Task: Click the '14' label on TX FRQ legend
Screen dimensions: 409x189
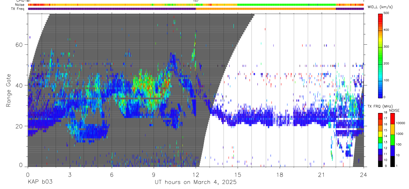Action: click(385, 136)
